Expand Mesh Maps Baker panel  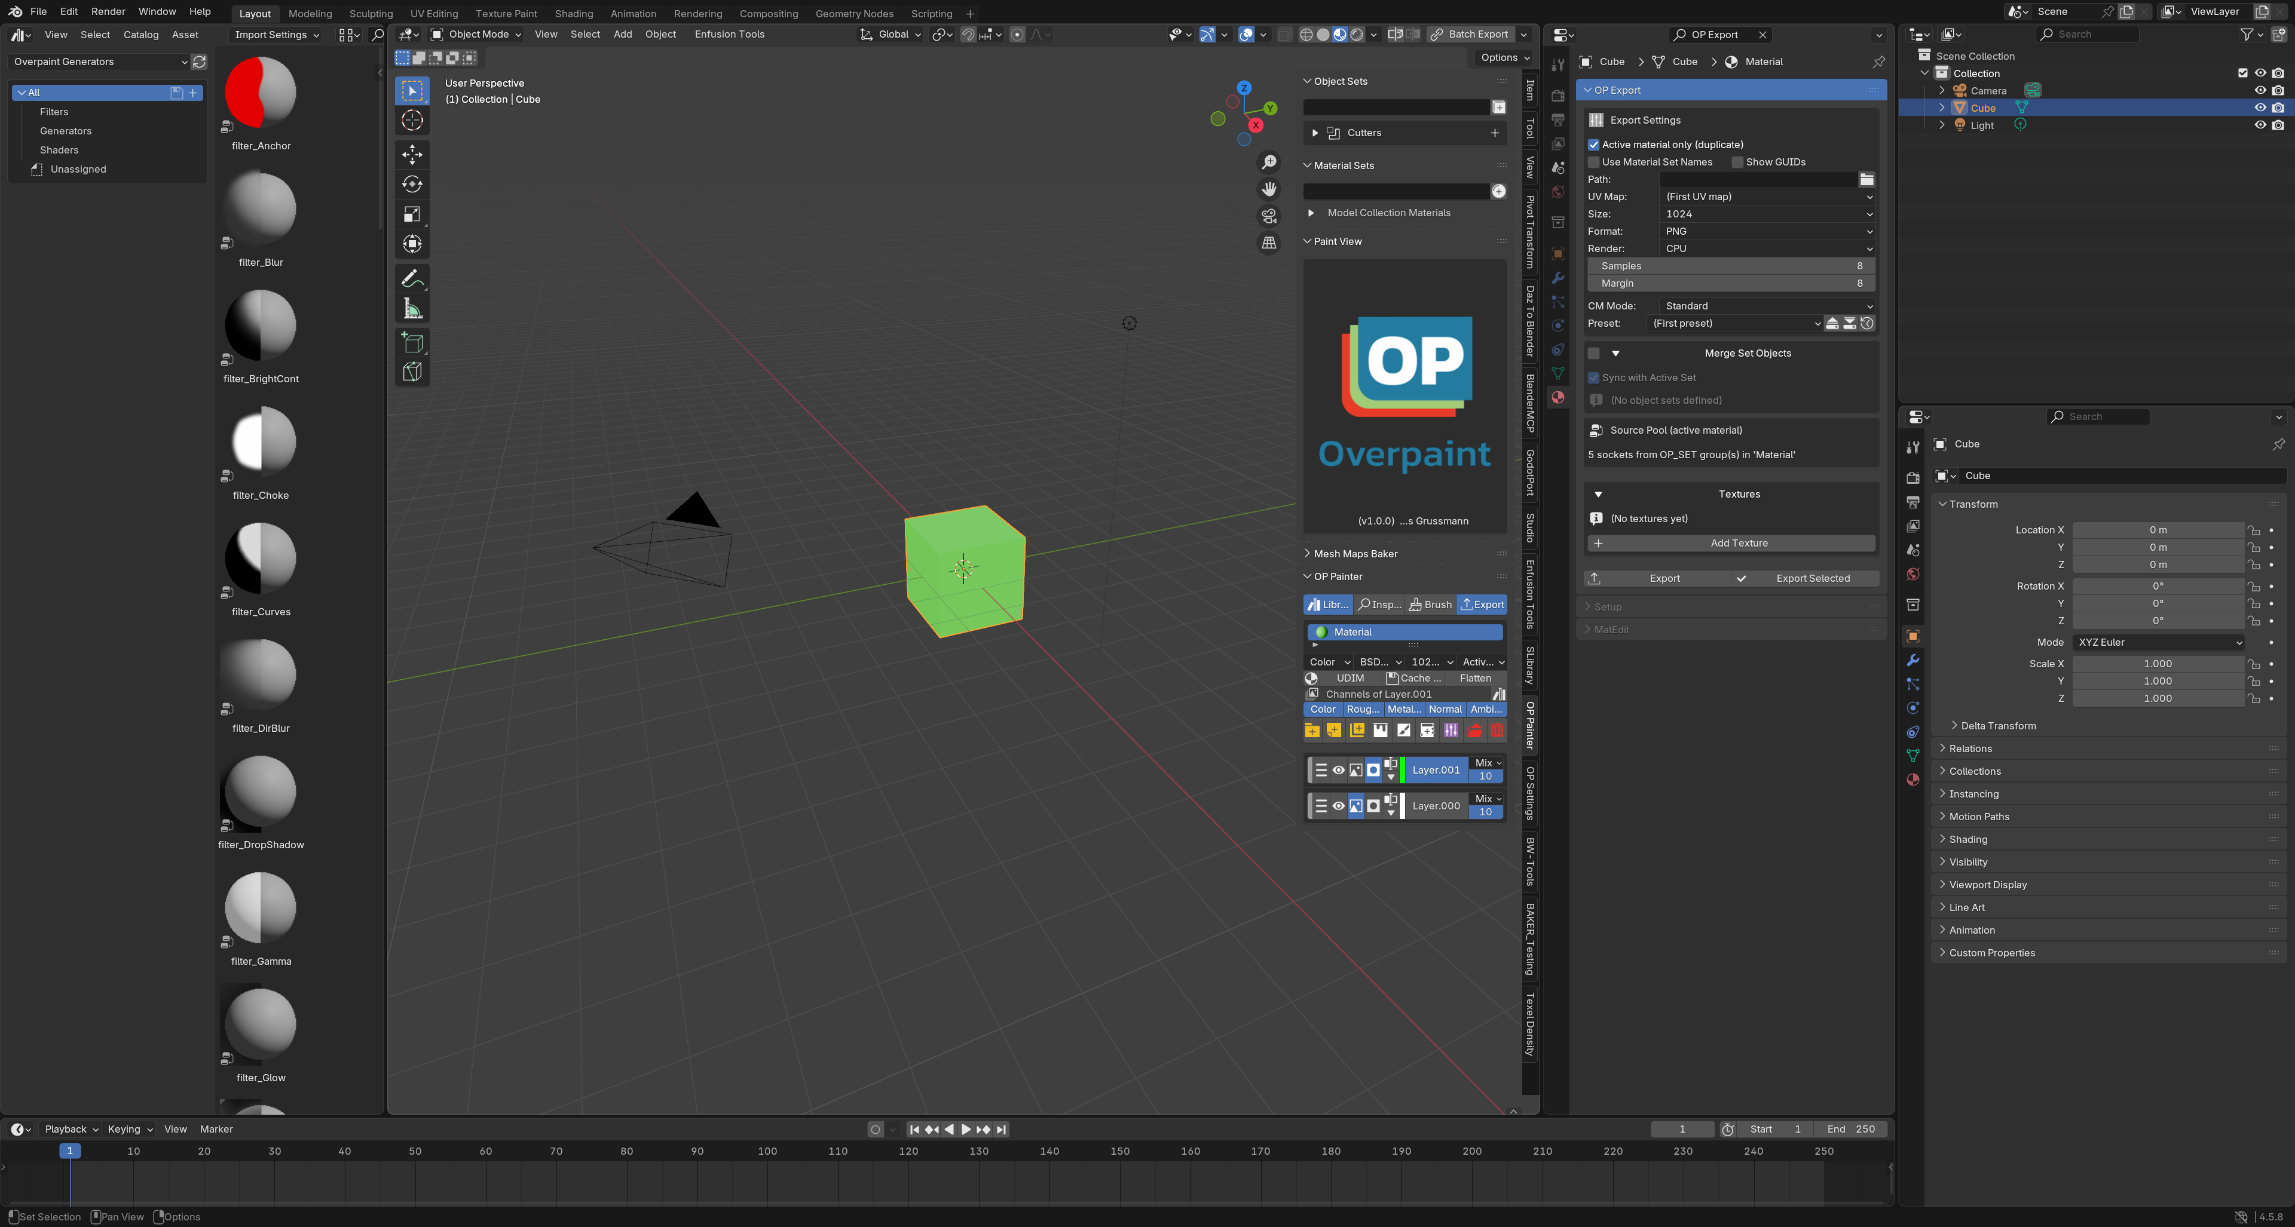coord(1354,554)
